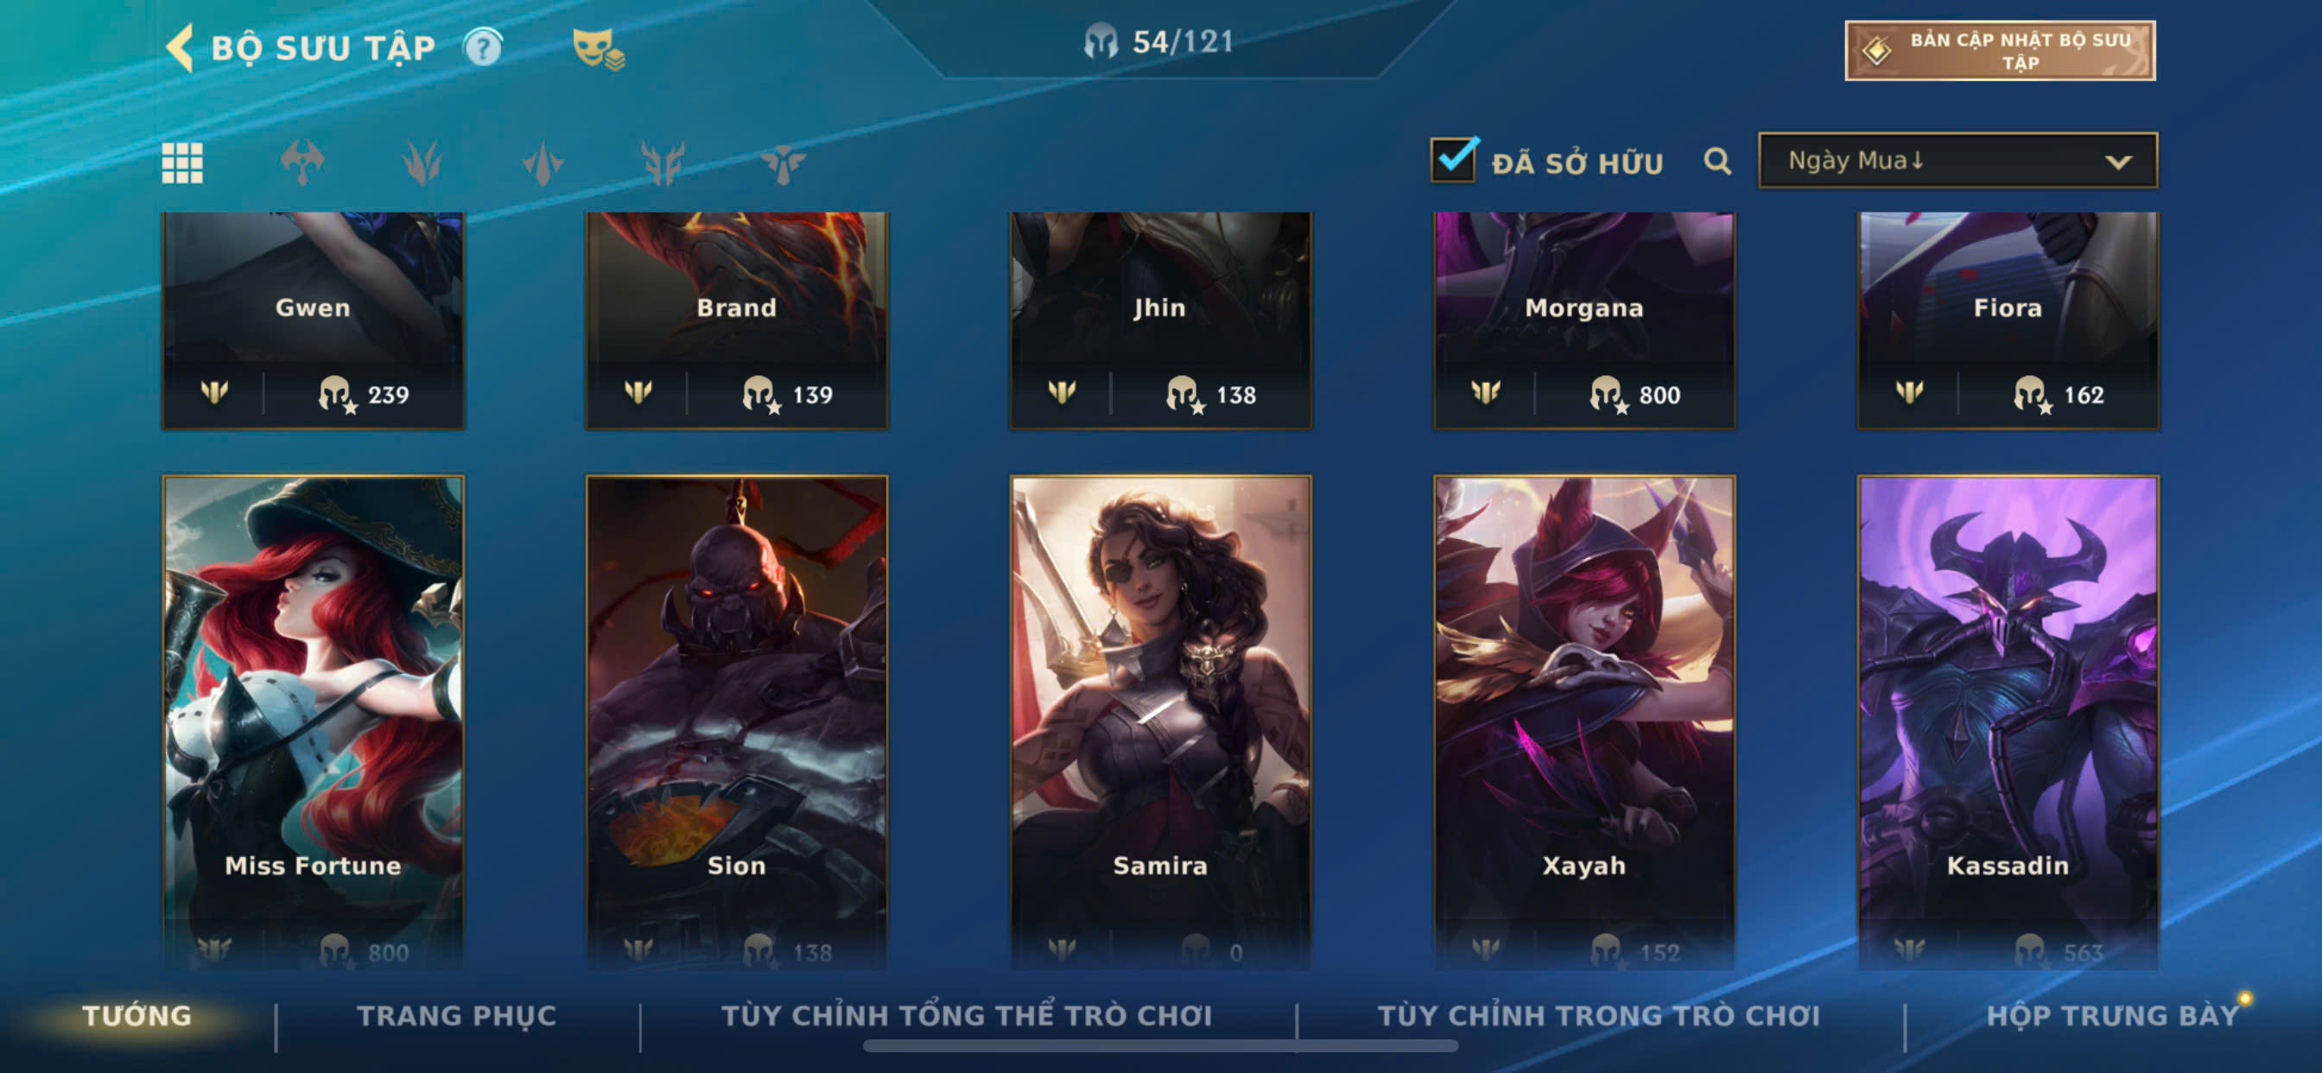Open Tùy Chỉnh Trong Trò Chơi tab

click(x=1598, y=1015)
